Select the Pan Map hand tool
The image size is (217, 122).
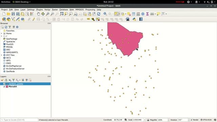pos(38,14)
